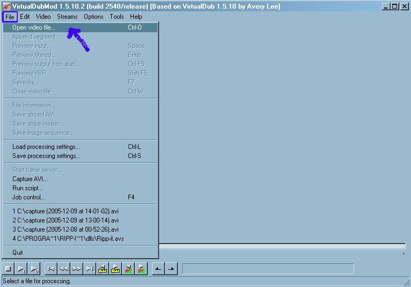Viewport: 411px width, 287px height.
Task: Open the Help menu
Action: click(x=136, y=17)
